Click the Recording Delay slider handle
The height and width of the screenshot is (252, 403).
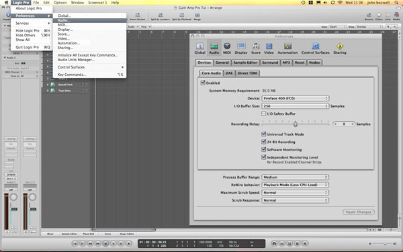(296, 124)
